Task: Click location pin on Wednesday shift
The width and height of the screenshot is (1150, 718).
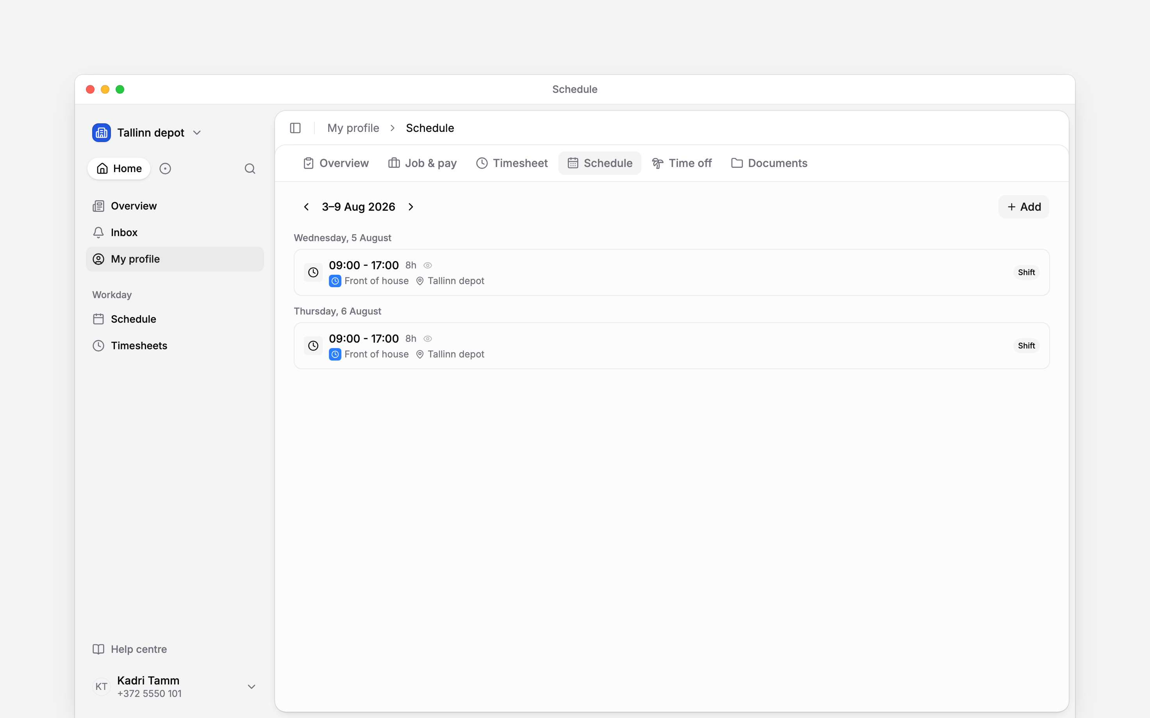Action: tap(420, 281)
